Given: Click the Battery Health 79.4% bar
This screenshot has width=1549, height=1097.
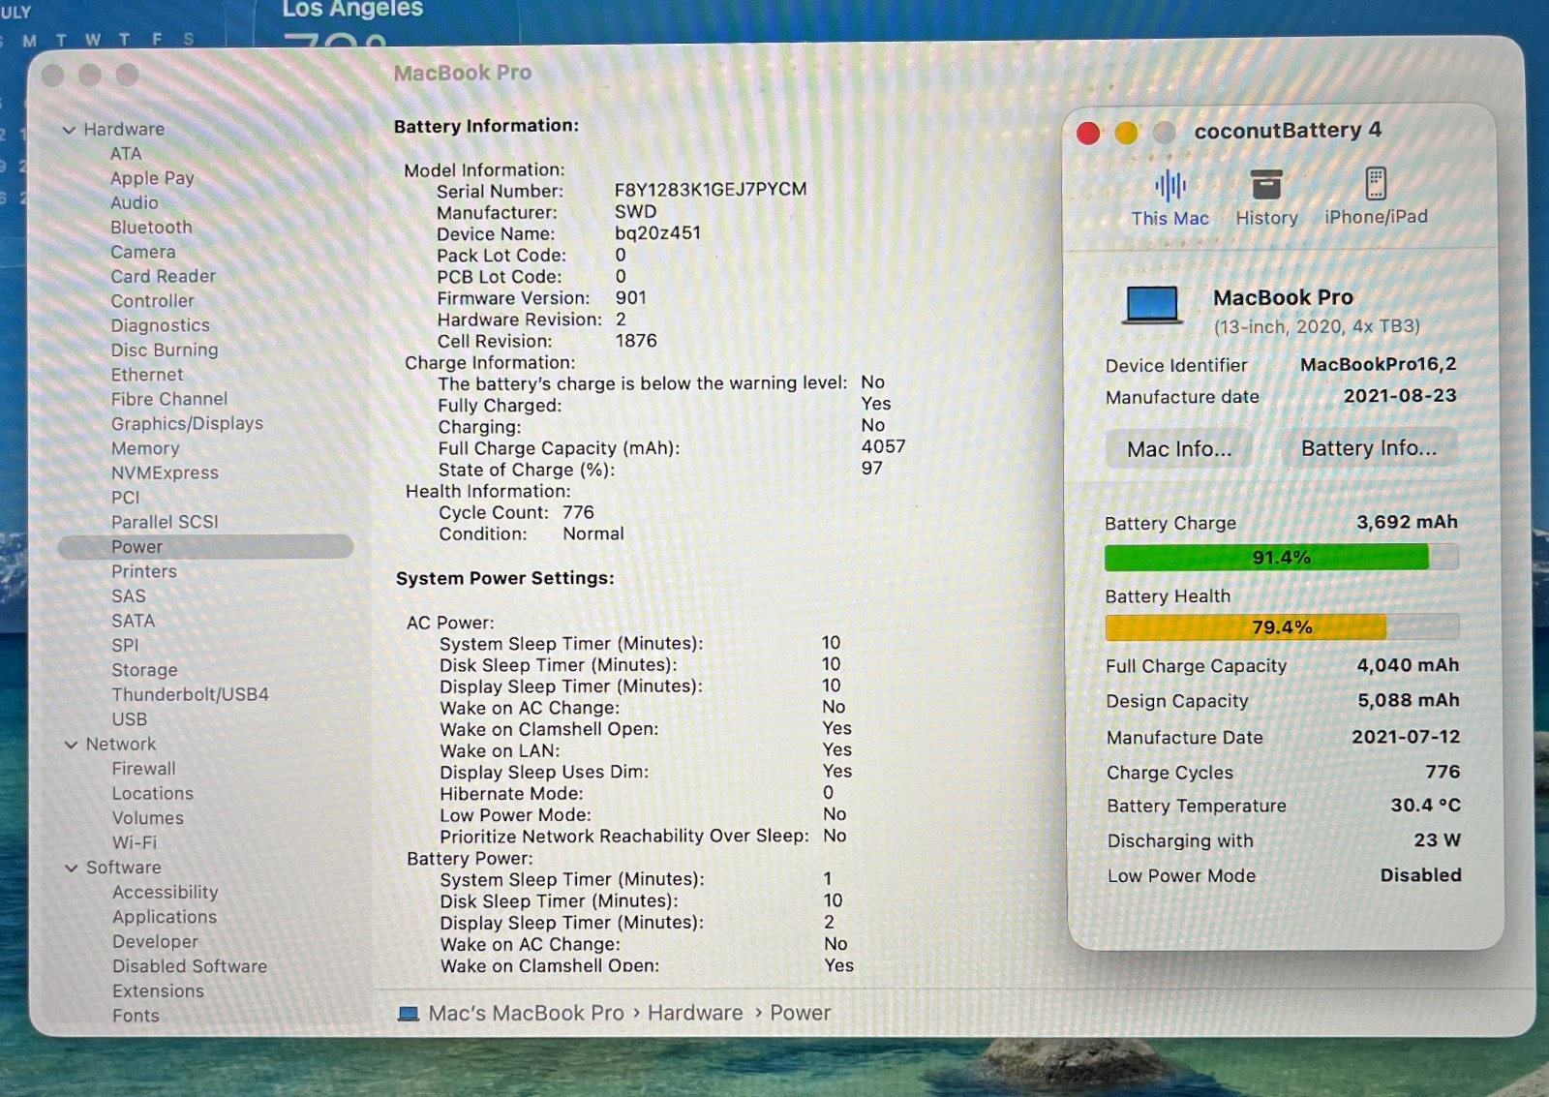Looking at the screenshot, I should click(x=1282, y=627).
